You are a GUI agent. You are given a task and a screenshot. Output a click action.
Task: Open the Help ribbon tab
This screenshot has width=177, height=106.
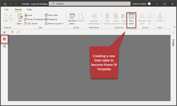29,9
